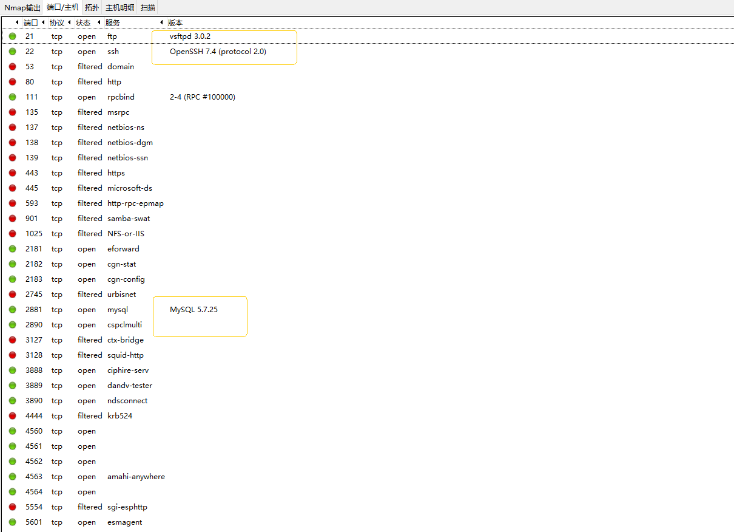Click the netbios-ssn service name
This screenshot has width=734, height=532.
point(127,158)
